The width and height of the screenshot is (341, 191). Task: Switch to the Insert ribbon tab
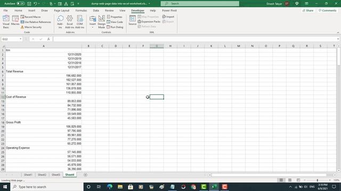(x=31, y=11)
